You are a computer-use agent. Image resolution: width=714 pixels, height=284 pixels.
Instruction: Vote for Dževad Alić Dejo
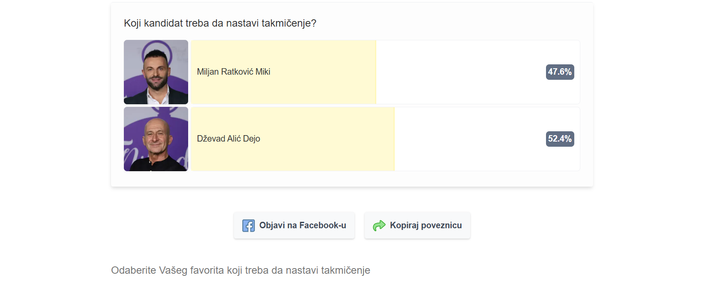click(x=291, y=139)
